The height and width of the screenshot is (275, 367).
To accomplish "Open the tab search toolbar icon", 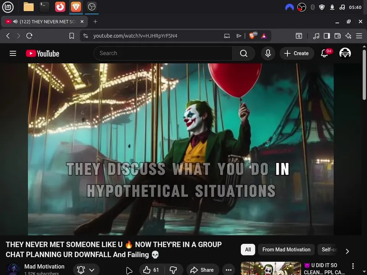I will click(x=299, y=36).
